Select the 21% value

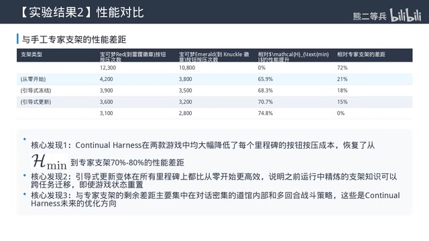click(342, 79)
